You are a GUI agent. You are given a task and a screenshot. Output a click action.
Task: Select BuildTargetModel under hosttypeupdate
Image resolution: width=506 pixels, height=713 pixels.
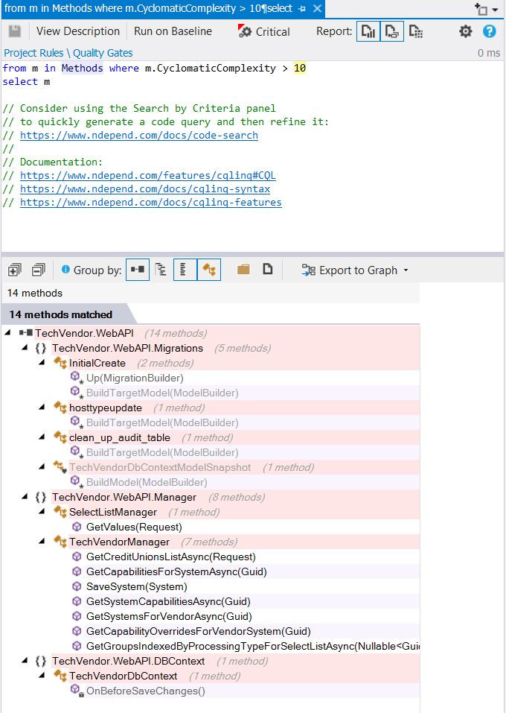162,422
